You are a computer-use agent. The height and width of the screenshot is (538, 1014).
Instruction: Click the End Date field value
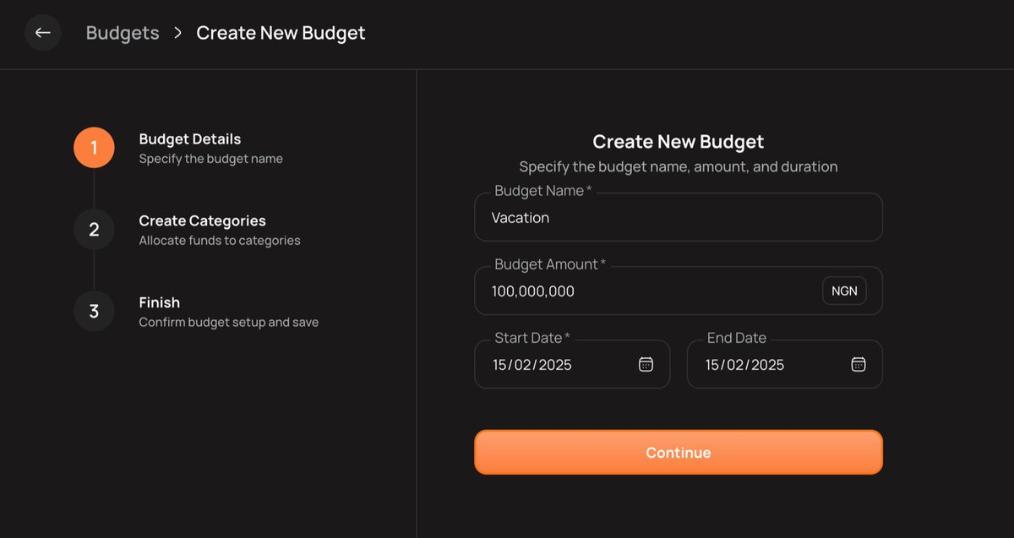(745, 365)
